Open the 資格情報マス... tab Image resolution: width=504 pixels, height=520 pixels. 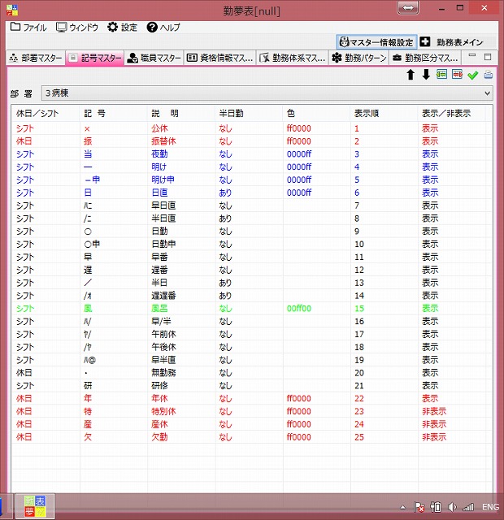[x=219, y=58]
